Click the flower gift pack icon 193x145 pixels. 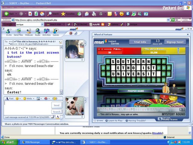(46, 98)
